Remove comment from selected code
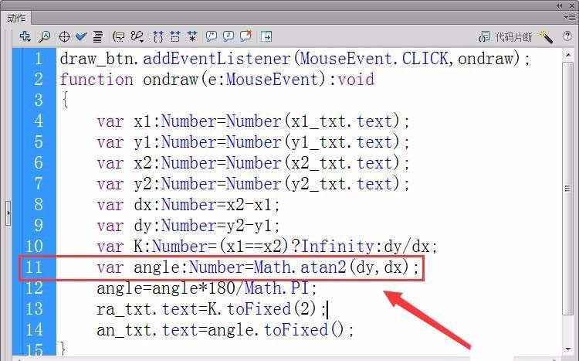The width and height of the screenshot is (579, 361). coord(245,36)
